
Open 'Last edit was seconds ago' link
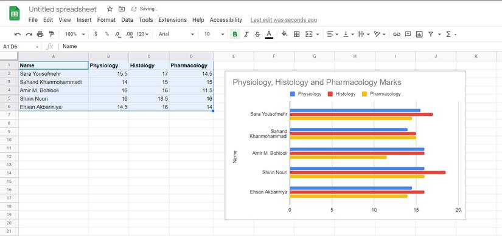click(x=284, y=20)
